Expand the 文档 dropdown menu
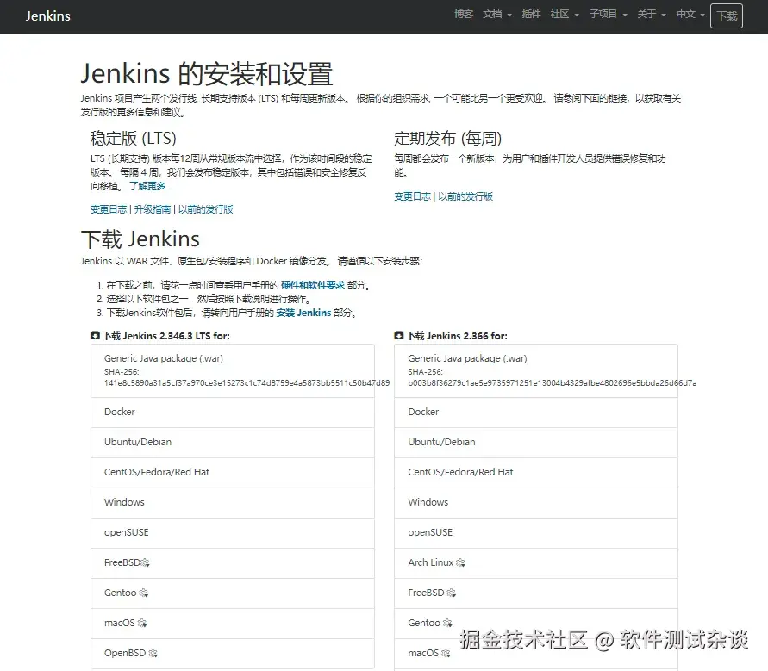This screenshot has width=768, height=671. tap(496, 14)
